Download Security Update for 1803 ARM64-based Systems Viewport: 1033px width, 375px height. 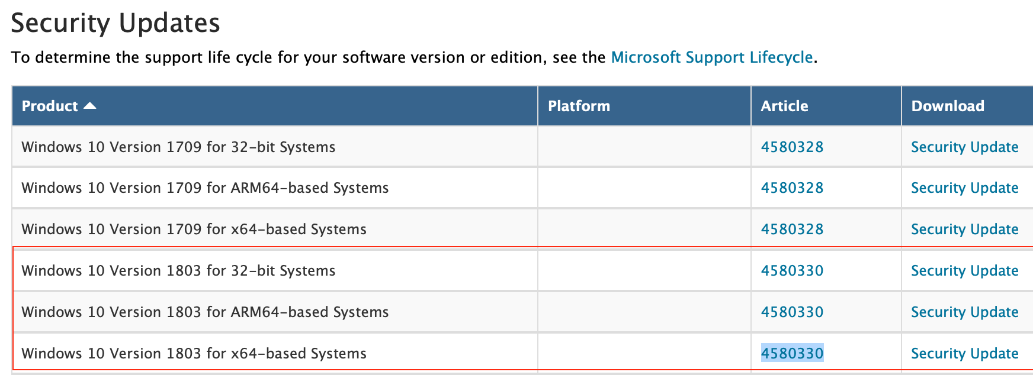(964, 312)
